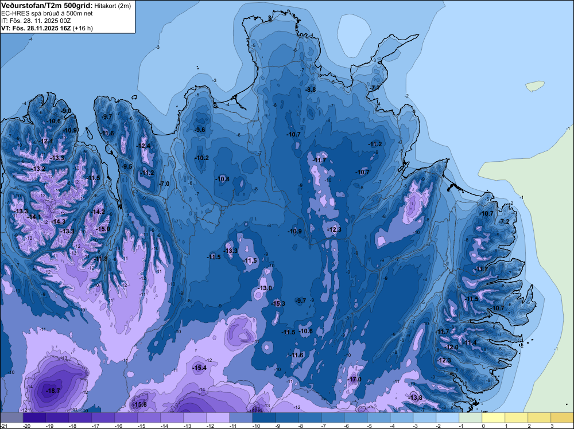This screenshot has width=574, height=429.
Task: Click the -9.5 temperature label
Action: [127, 166]
